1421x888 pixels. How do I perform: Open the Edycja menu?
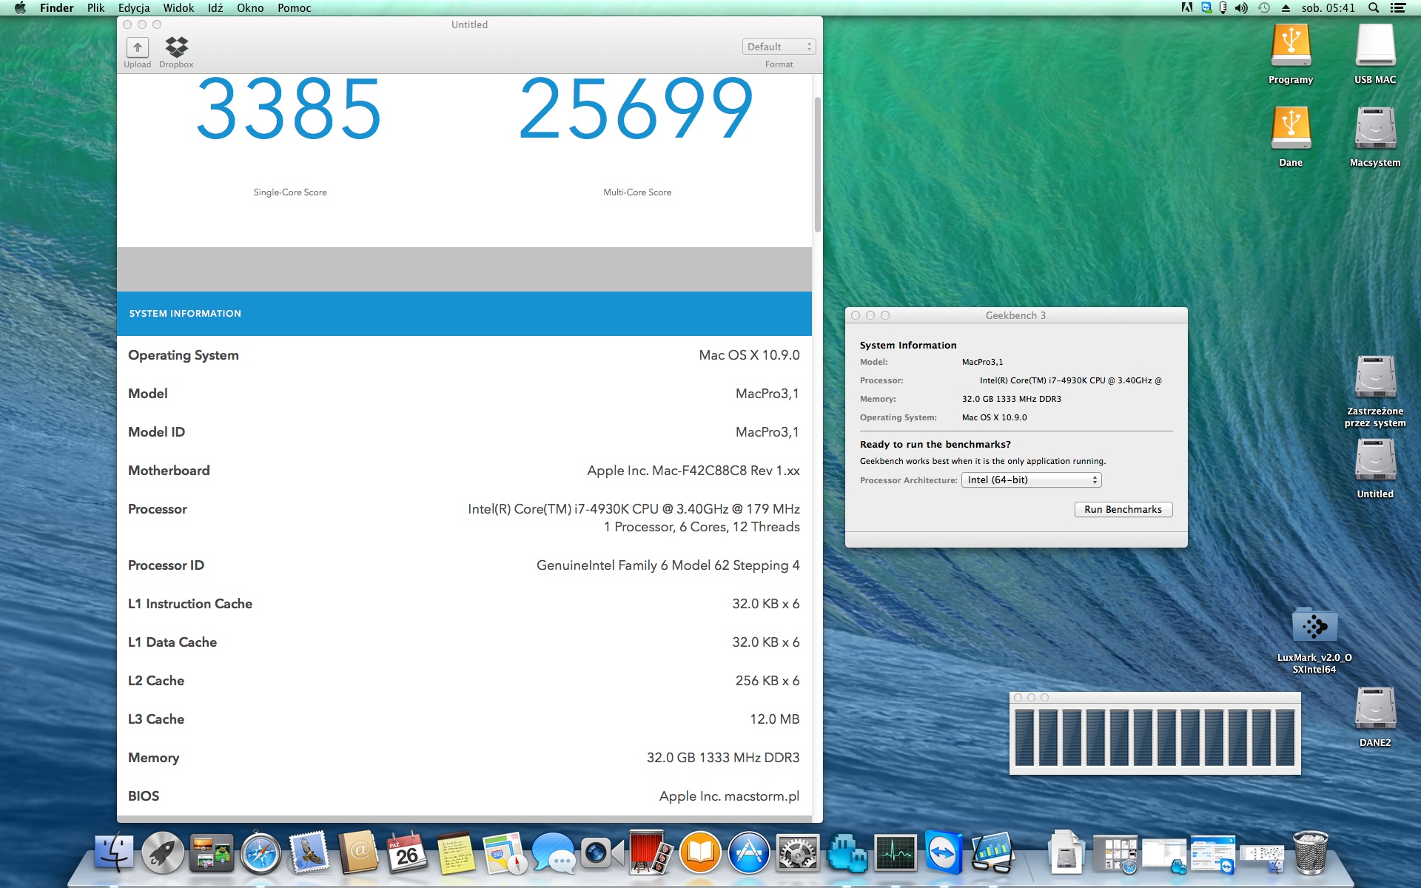pos(134,8)
